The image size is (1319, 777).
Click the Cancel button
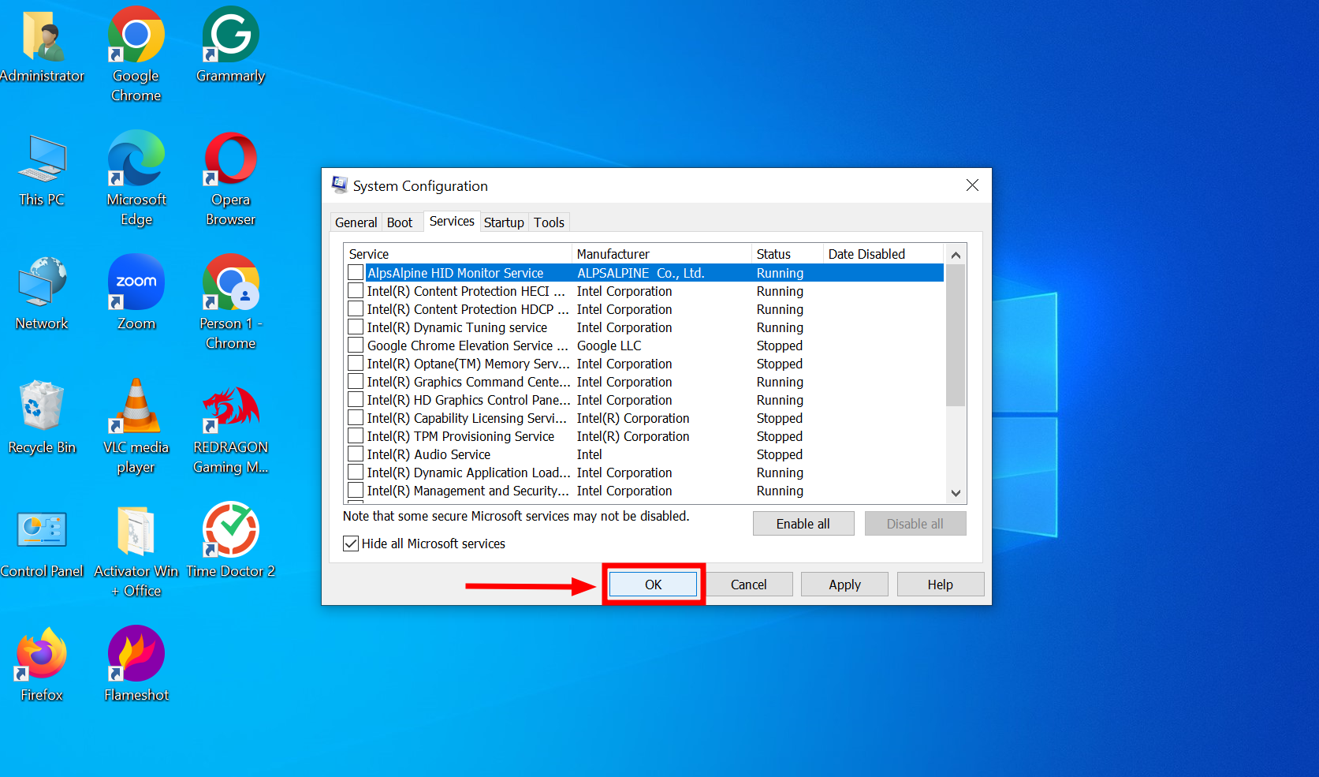[x=749, y=585]
